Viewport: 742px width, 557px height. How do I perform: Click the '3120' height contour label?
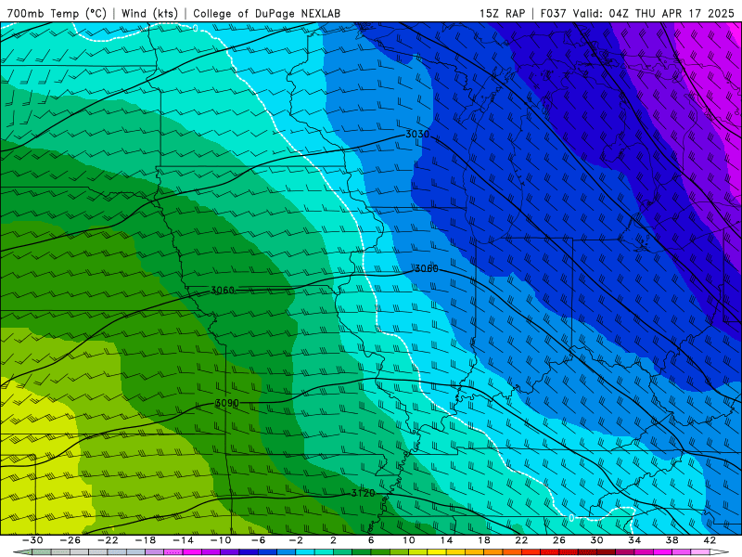363,493
